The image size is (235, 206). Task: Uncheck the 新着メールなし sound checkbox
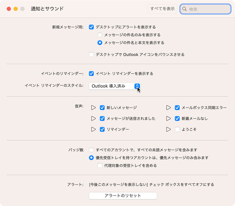pyautogui.click(x=177, y=118)
